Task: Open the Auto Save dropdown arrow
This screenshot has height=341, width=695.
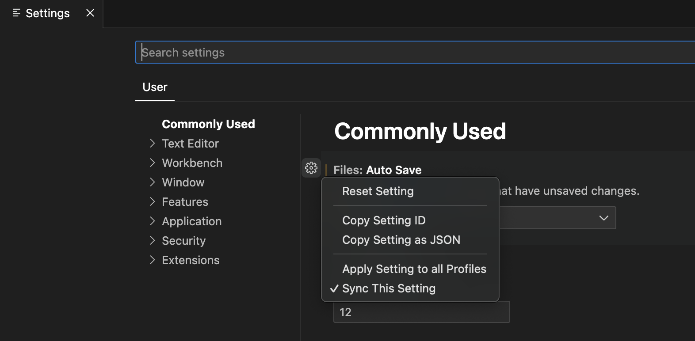Action: click(x=603, y=218)
